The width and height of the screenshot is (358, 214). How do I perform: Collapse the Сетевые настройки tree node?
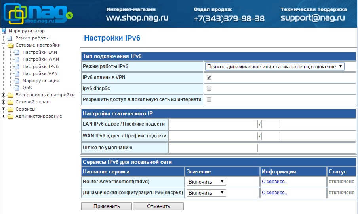click(4, 45)
